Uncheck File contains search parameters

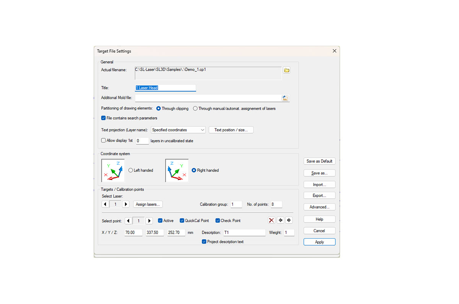104,118
